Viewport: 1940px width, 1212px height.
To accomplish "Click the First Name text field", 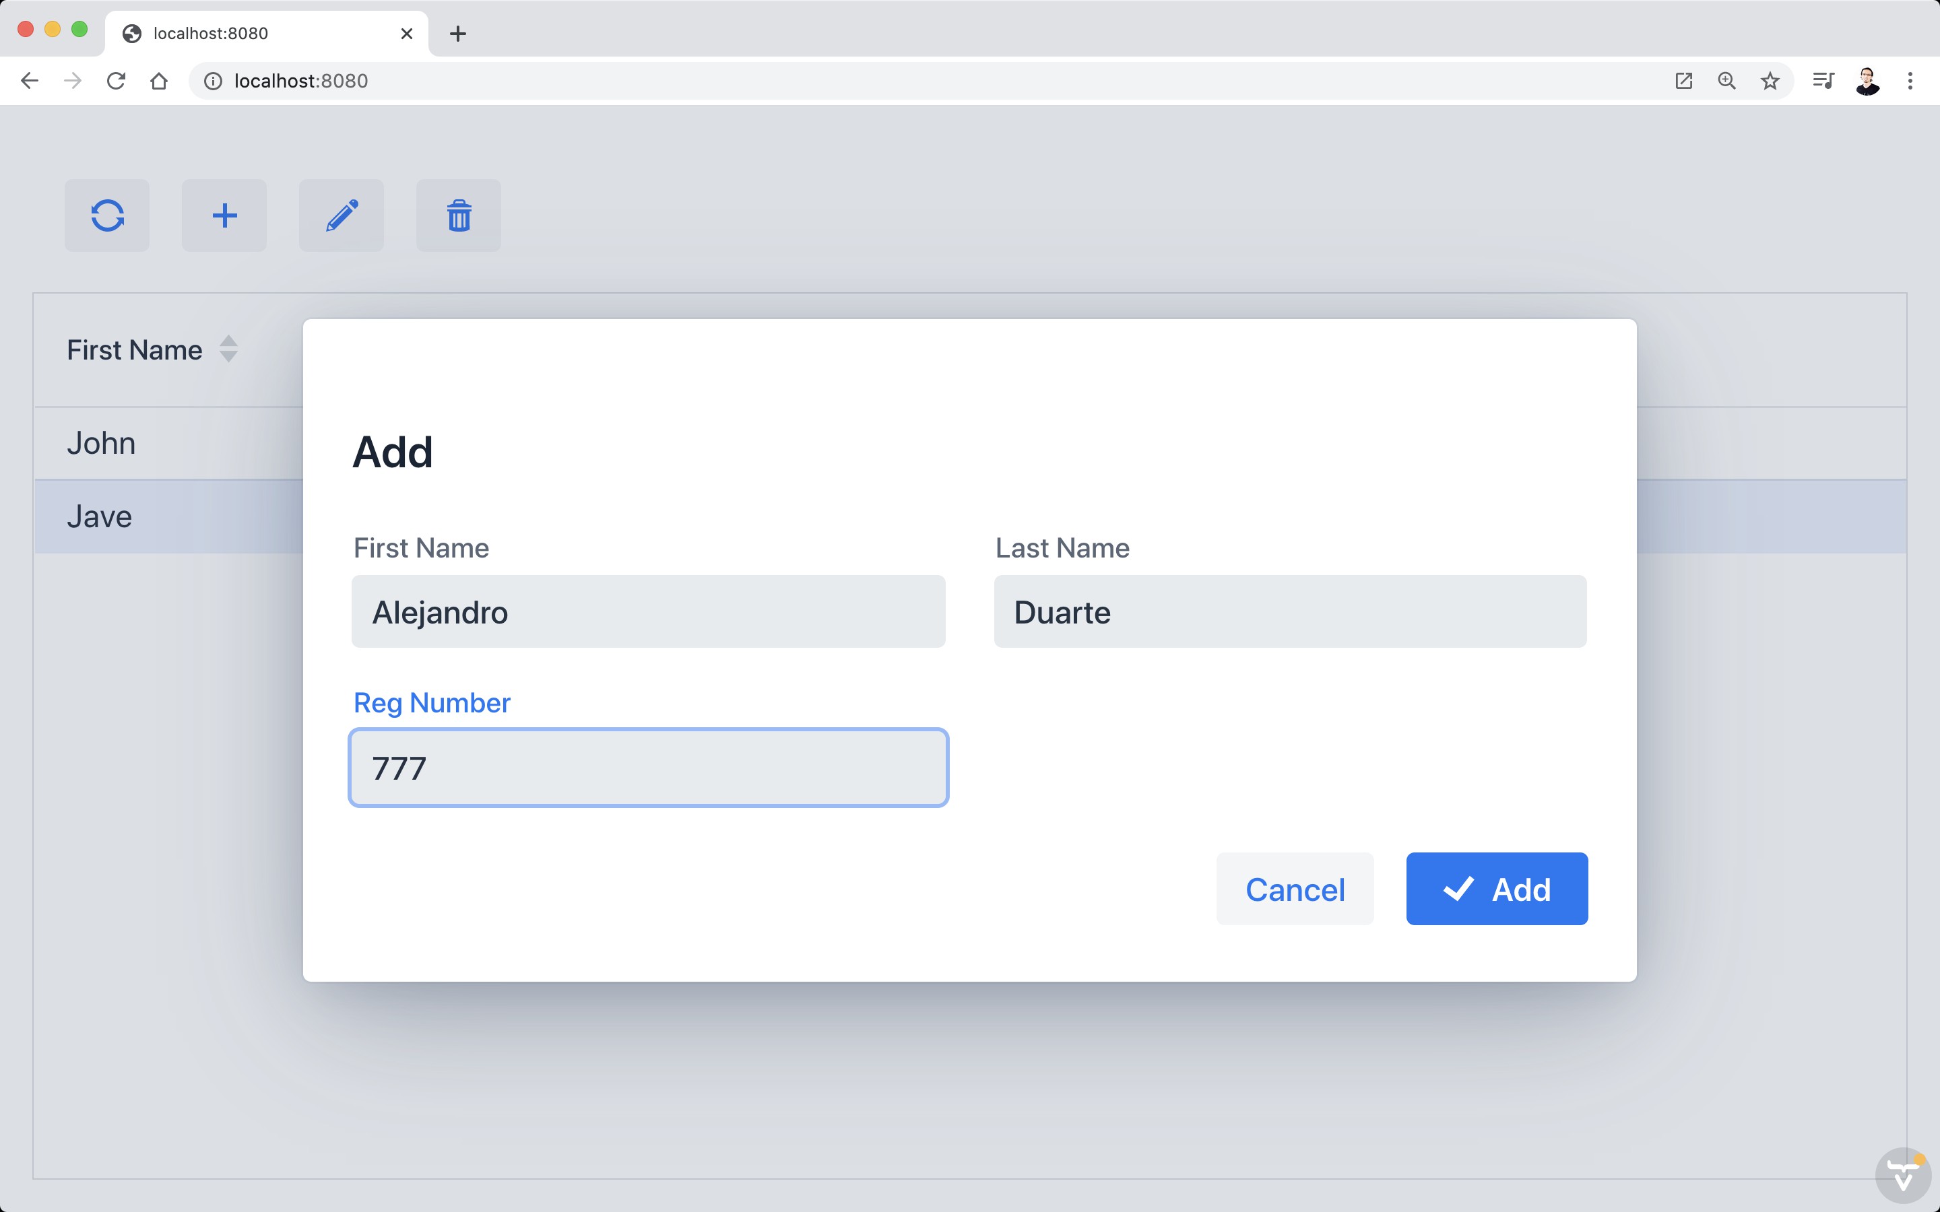I will 648,611.
